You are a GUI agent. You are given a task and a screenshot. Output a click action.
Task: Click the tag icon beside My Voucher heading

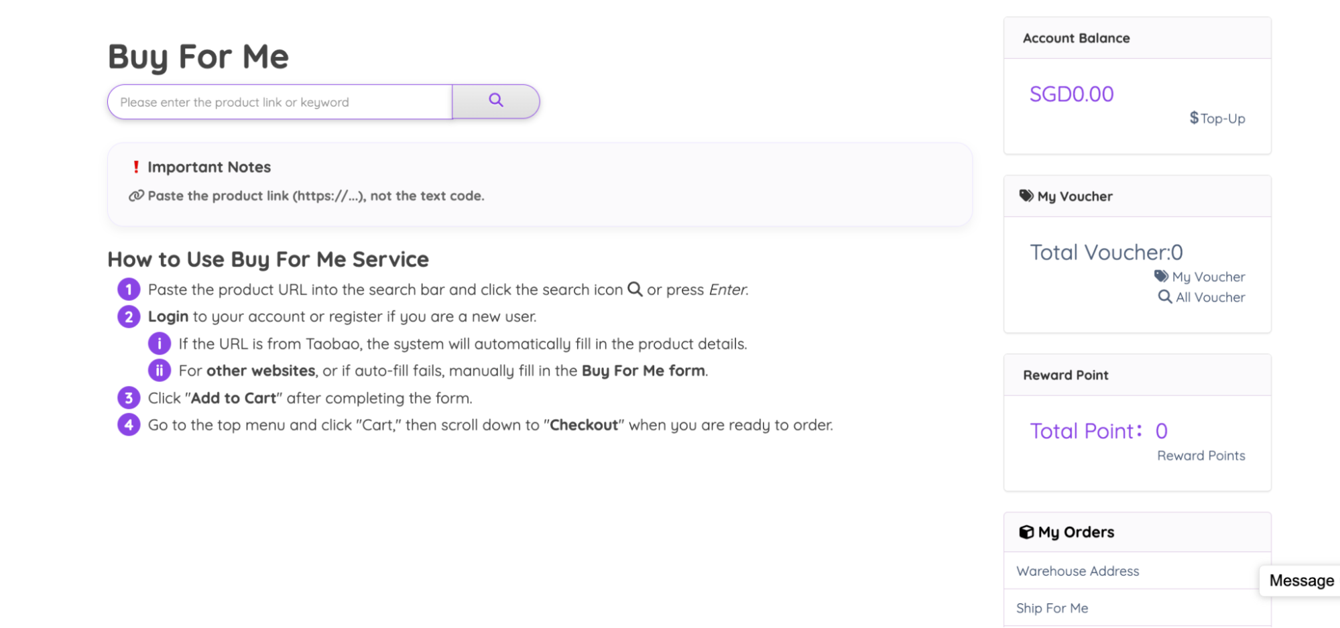pyautogui.click(x=1026, y=196)
